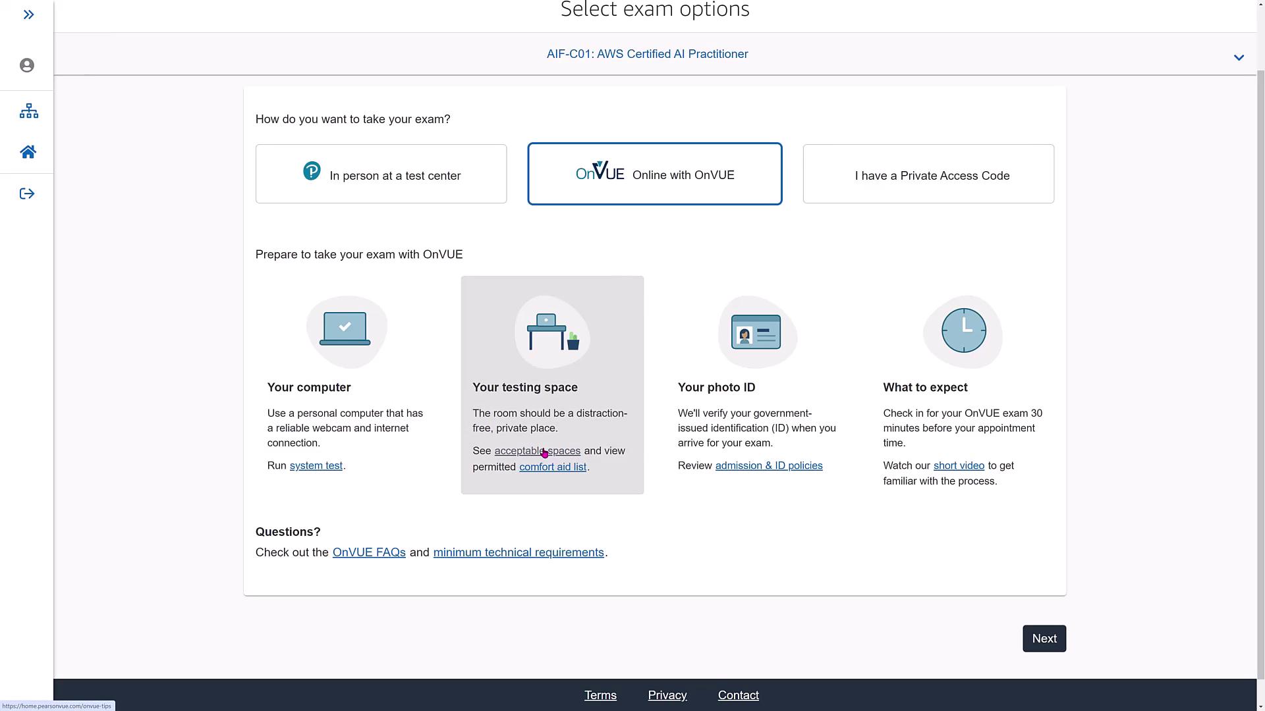
Task: Open the user profile icon
Action: (27, 65)
